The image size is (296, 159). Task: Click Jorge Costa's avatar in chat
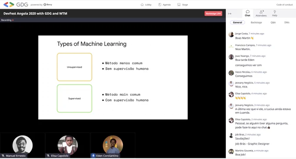tap(231, 34)
